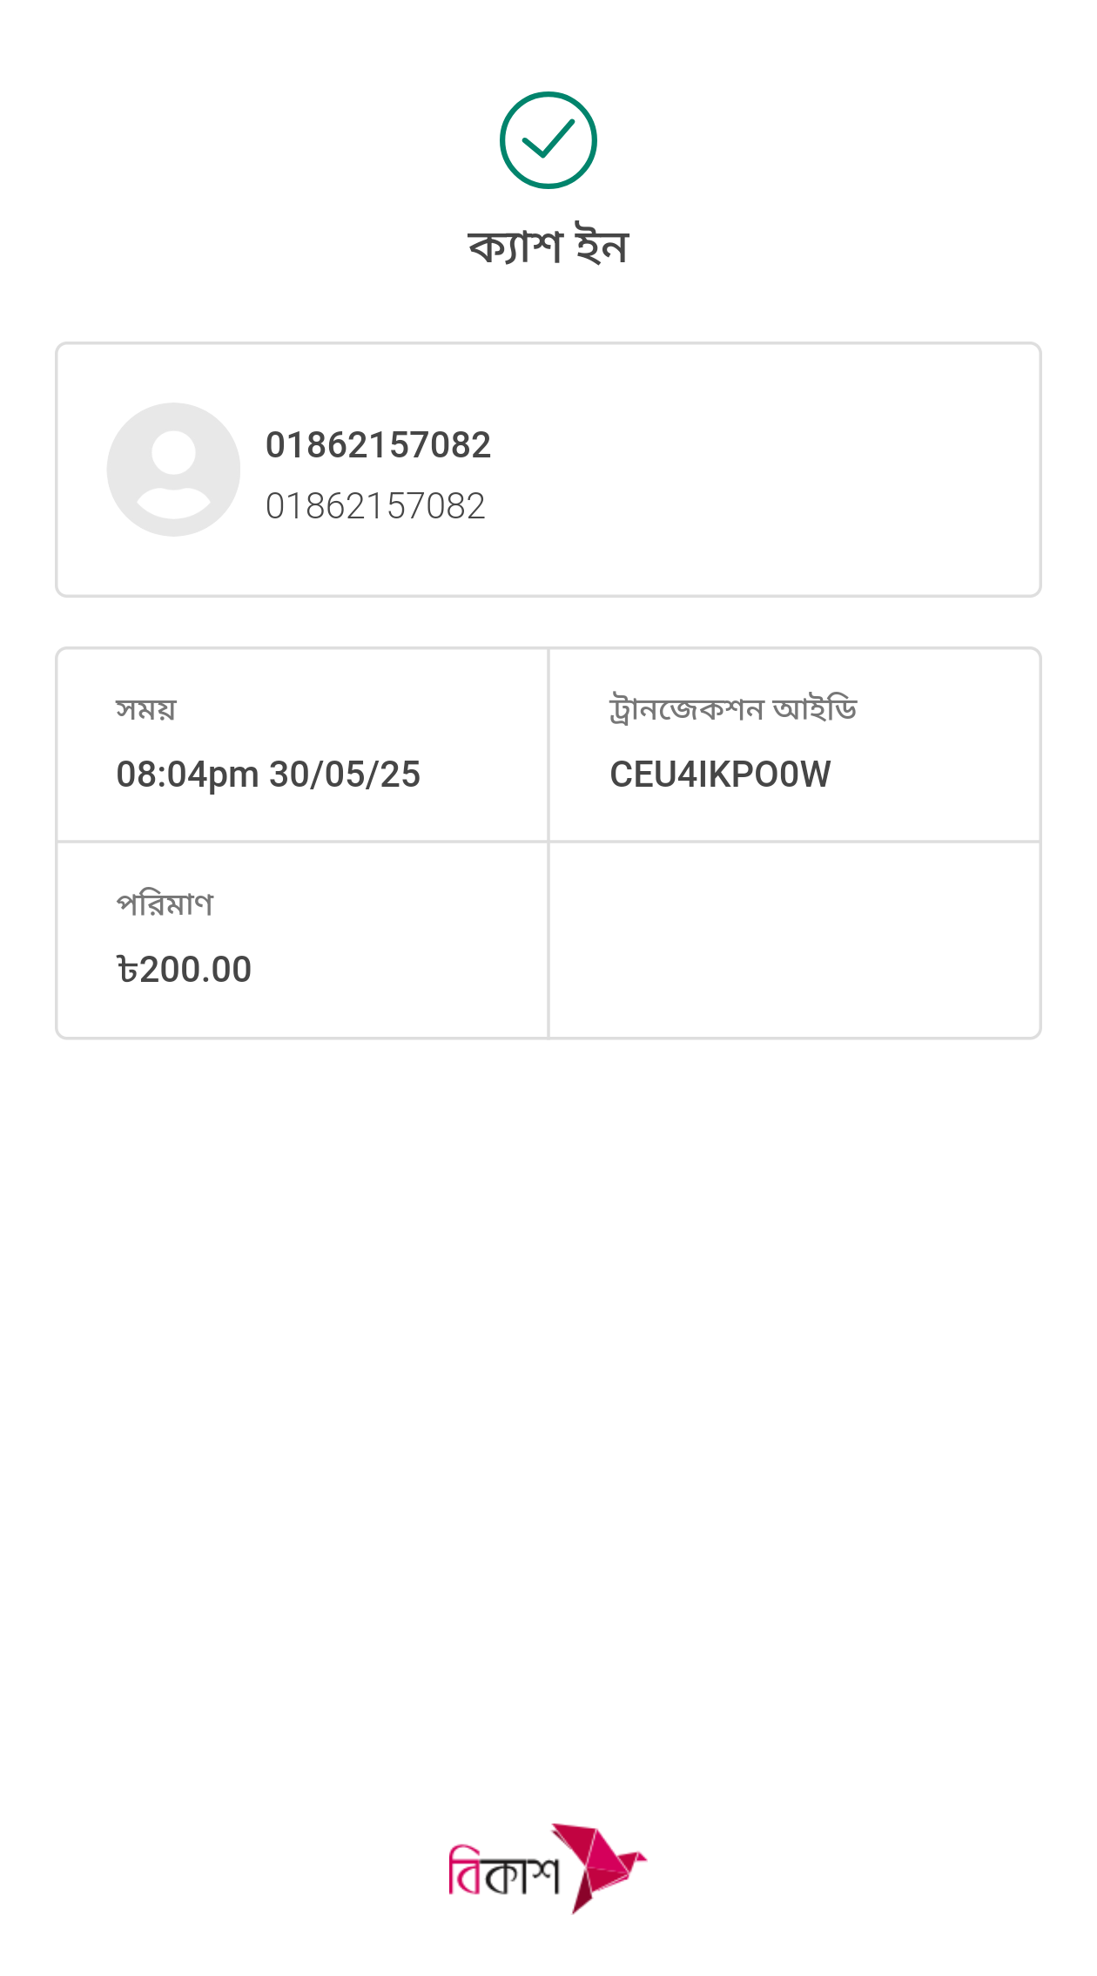Click the বিকাশ wordmark at the bottom
The height and width of the screenshot is (1976, 1097).
pos(503,1871)
